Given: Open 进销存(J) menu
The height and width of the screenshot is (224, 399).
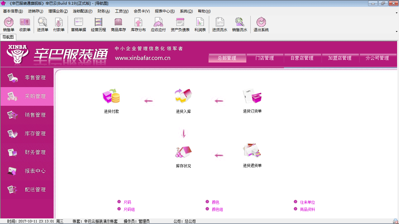Looking at the screenshot, I should [x=36, y=11].
